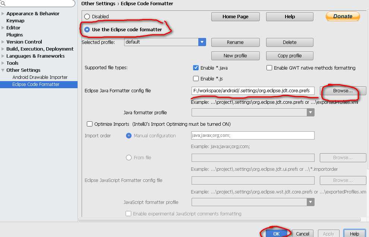Toggle the Enable *.js checkbox
The width and height of the screenshot is (369, 237).
(196, 79)
